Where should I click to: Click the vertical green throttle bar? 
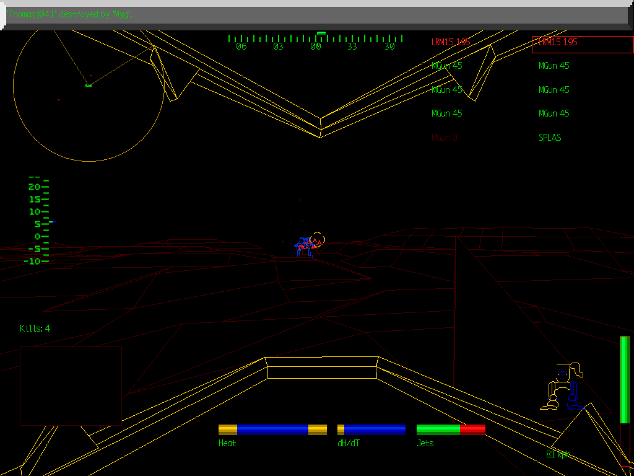(625, 379)
